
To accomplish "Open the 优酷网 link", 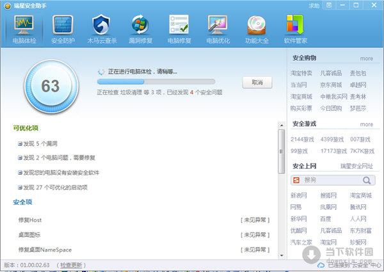I will [298, 230].
